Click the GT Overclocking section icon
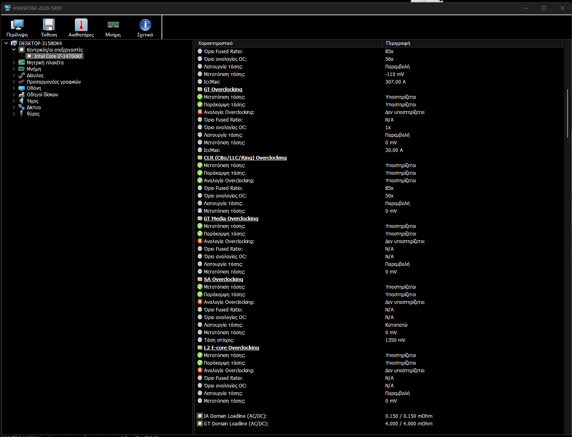572x437 pixels. (x=200, y=90)
